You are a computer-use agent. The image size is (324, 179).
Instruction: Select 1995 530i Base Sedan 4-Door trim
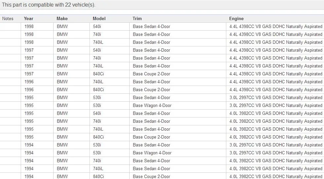coord(151,97)
